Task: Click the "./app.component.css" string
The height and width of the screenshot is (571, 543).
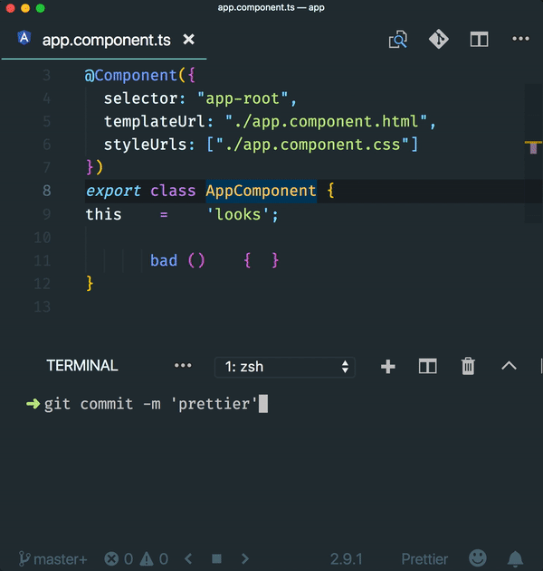Action: click(312, 145)
